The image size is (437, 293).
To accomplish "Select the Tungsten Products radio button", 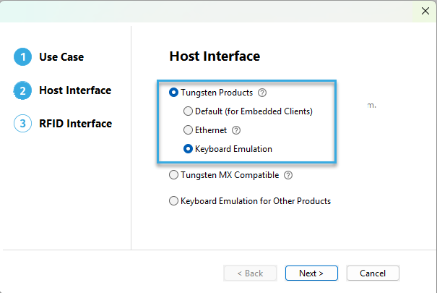I will pos(173,93).
